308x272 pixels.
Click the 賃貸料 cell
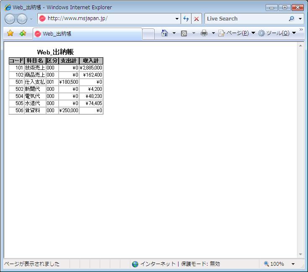pos(35,110)
